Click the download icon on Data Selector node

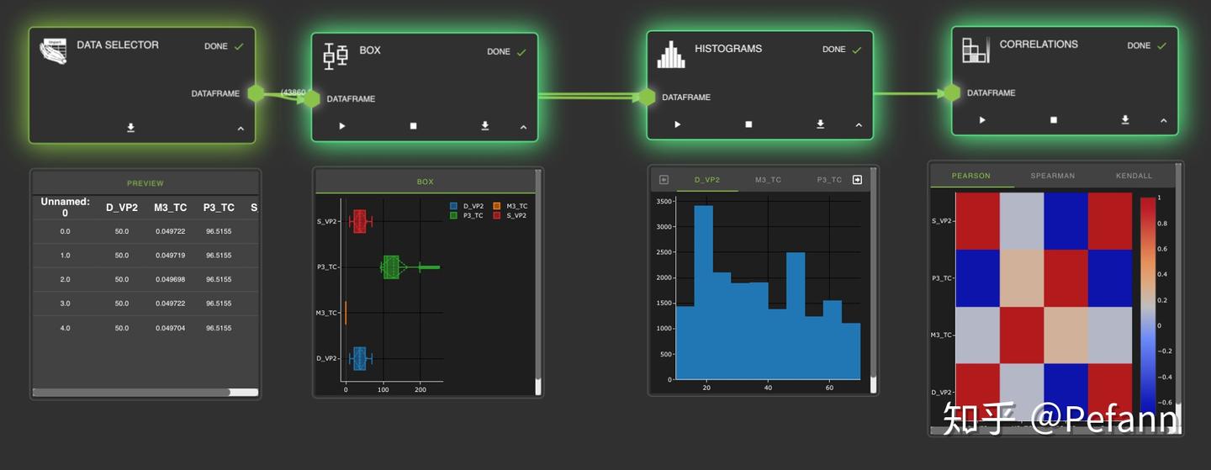point(130,128)
